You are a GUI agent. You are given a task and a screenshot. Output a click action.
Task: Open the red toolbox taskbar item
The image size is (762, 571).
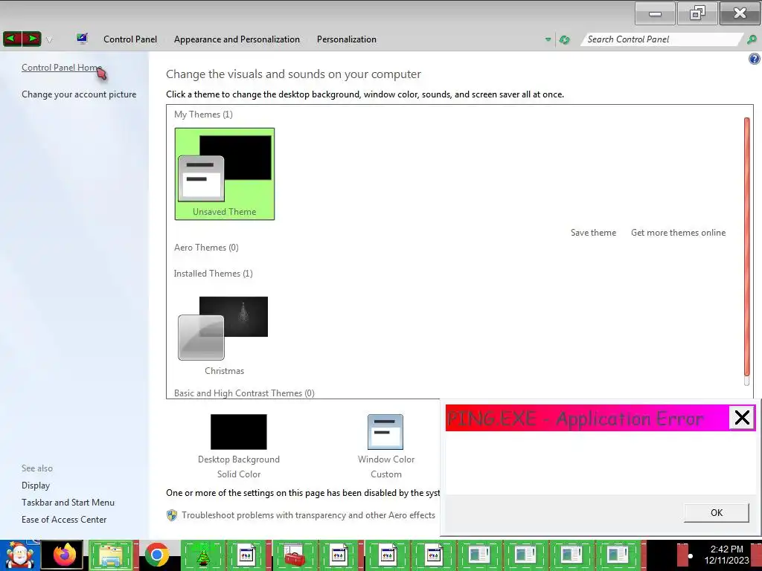click(x=295, y=555)
